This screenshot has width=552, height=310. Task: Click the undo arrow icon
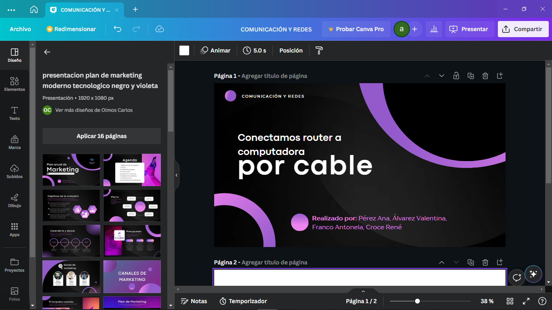point(117,29)
